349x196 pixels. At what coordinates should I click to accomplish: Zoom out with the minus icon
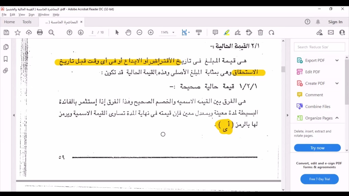coord(139,32)
